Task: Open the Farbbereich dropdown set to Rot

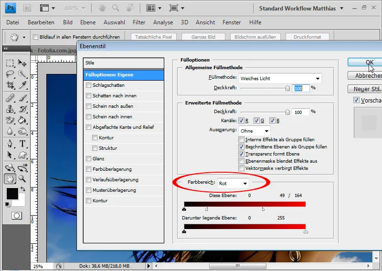Action: (233, 183)
